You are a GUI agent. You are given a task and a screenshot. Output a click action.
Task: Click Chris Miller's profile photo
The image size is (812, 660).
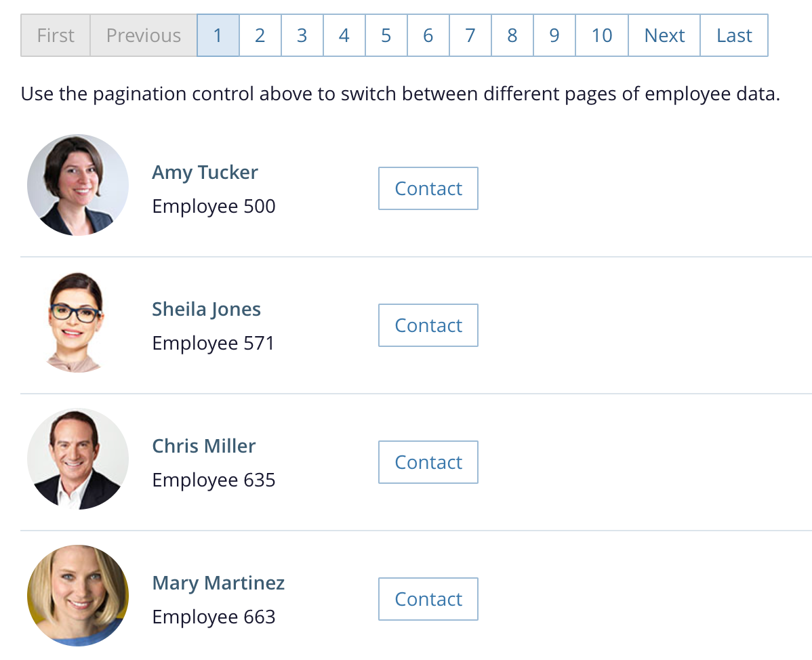point(78,459)
